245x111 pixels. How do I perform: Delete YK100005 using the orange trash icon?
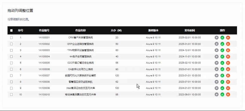tap(228, 63)
